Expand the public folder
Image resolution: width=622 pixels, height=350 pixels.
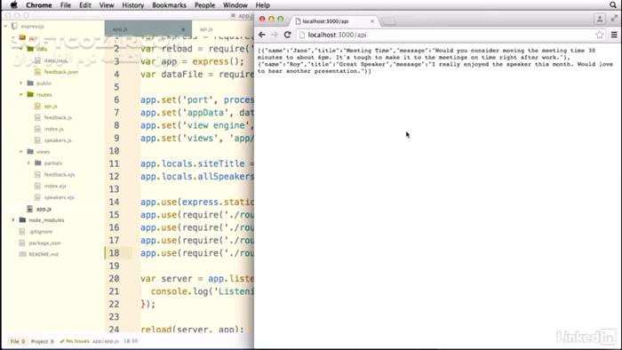tap(21, 84)
